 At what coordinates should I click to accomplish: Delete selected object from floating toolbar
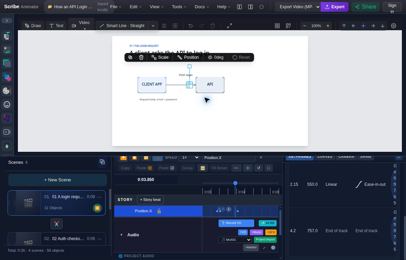141,57
